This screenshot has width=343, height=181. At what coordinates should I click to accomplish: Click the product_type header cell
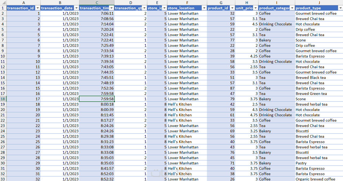[319, 8]
